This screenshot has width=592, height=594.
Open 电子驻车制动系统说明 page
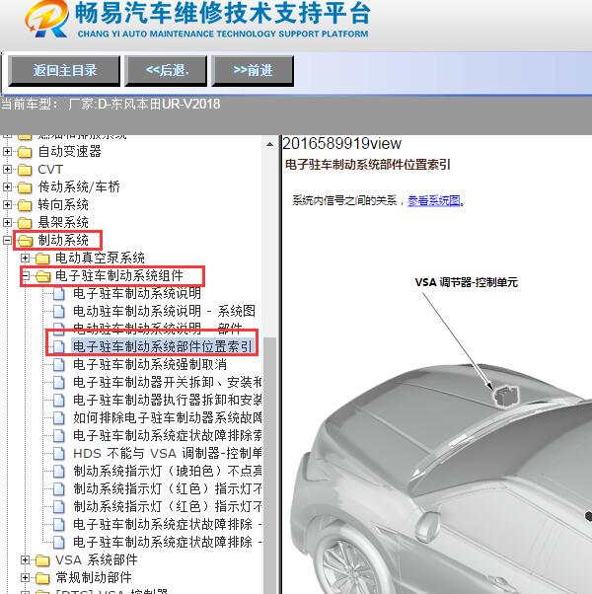tap(137, 294)
